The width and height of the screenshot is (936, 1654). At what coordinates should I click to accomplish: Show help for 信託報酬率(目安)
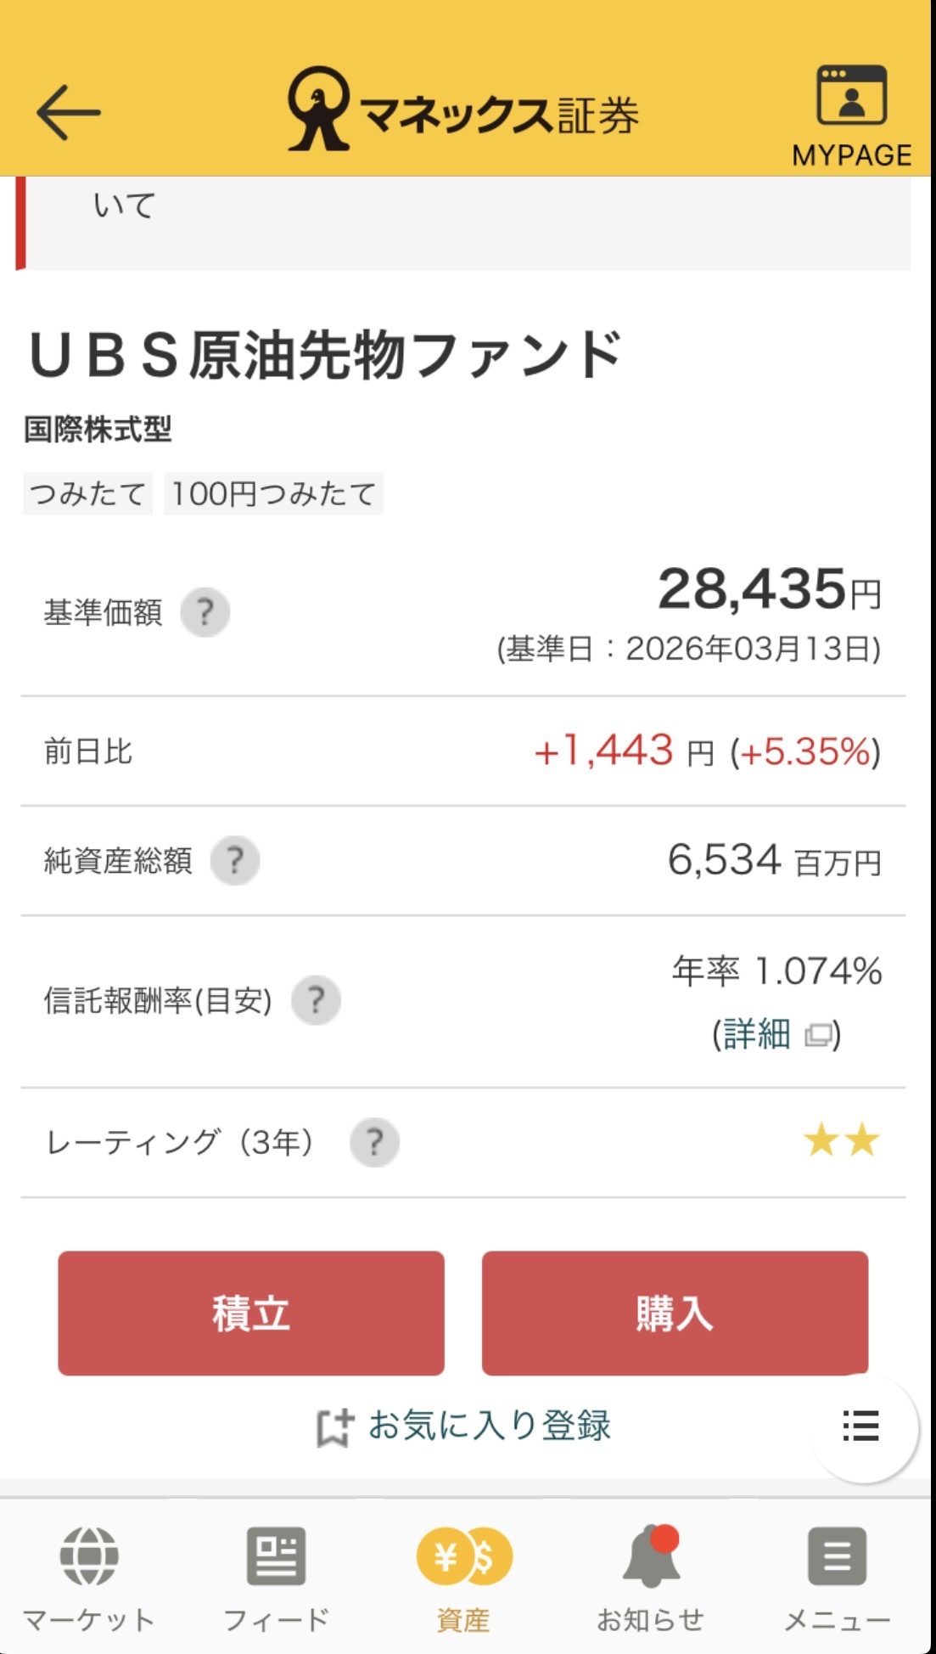[316, 1000]
